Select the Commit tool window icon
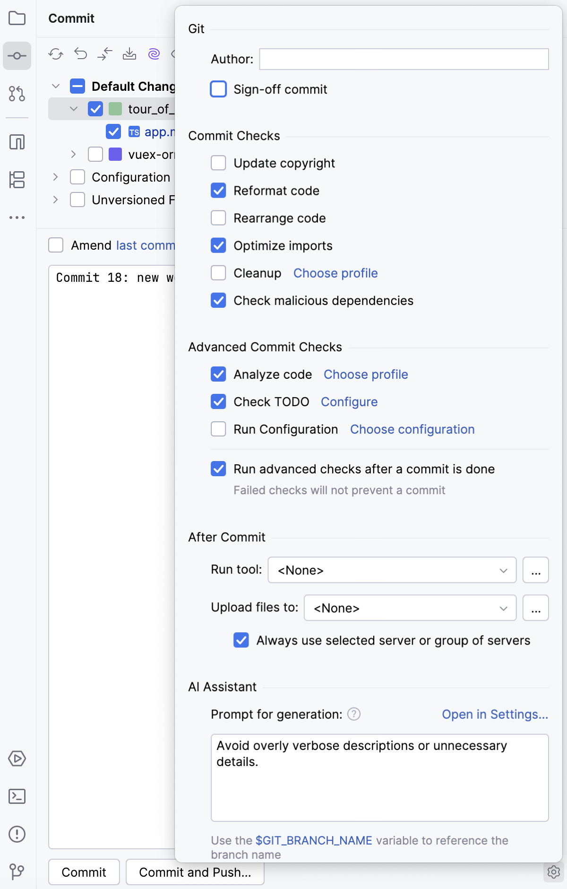The width and height of the screenshot is (567, 889). (17, 56)
